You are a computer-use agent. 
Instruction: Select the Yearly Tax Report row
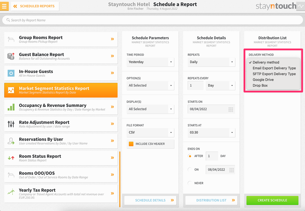coord(61,193)
